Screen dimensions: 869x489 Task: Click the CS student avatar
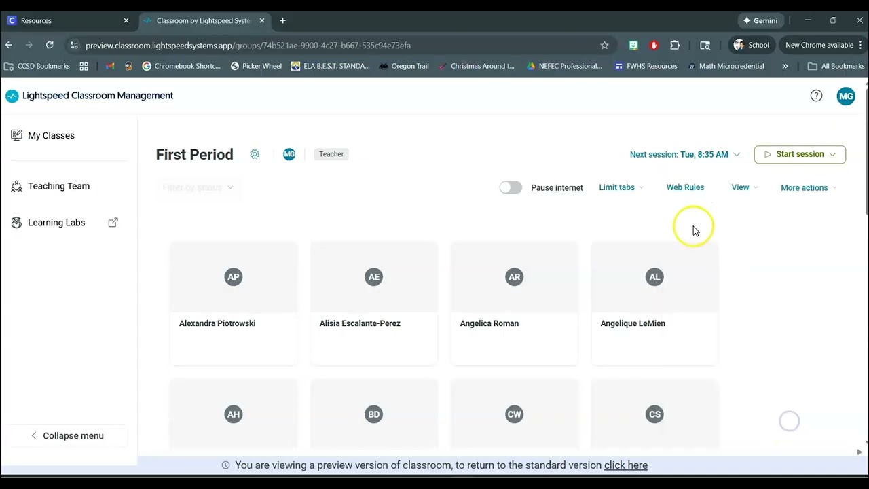click(x=654, y=414)
